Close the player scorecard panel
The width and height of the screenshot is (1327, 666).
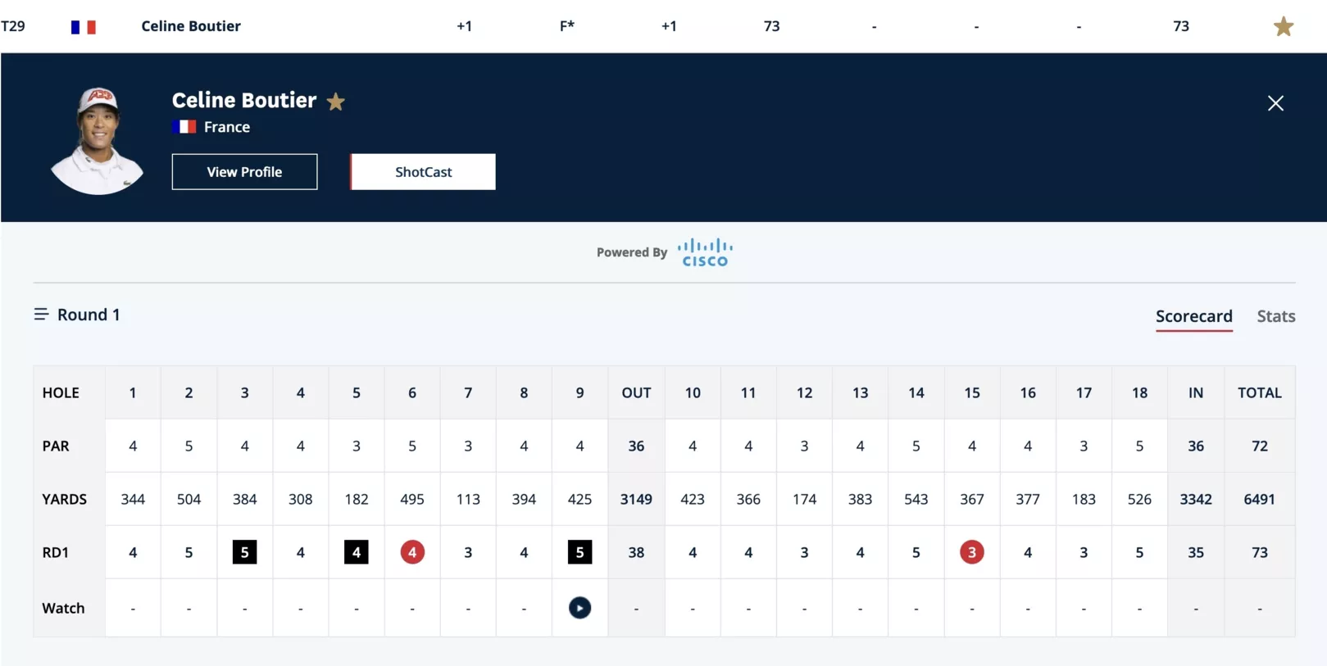pyautogui.click(x=1275, y=103)
